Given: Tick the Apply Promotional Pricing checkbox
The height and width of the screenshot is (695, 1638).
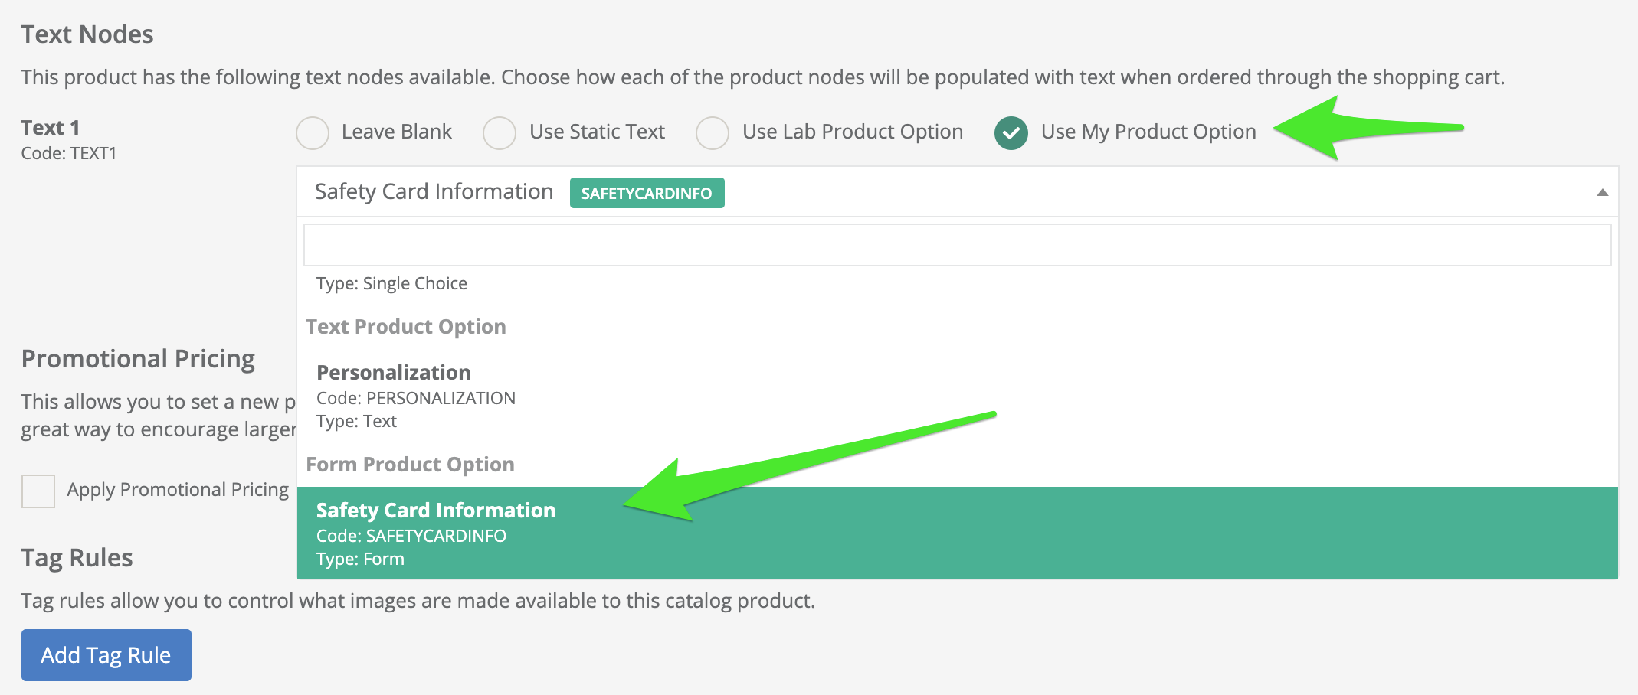Looking at the screenshot, I should pos(38,491).
